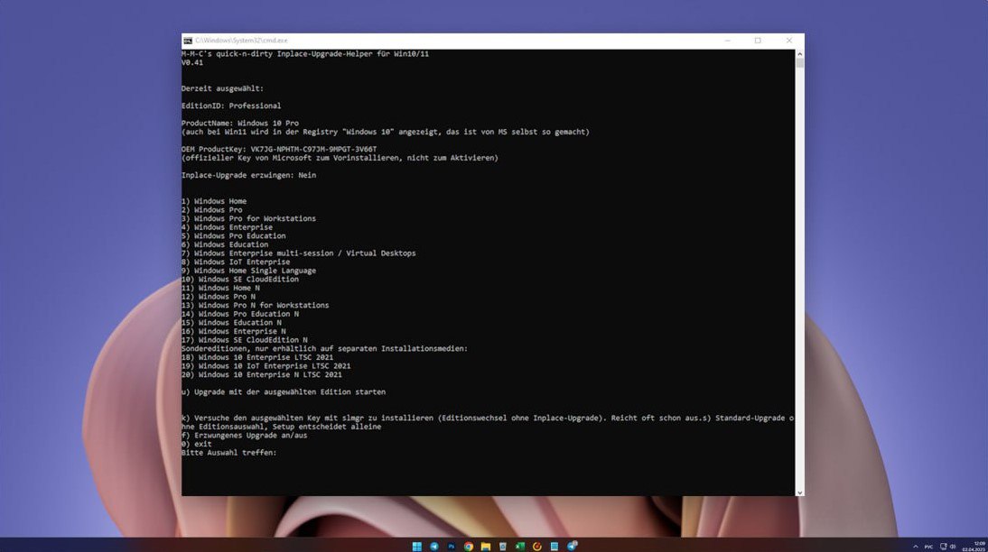Click the '0) exit' line
Image resolution: width=988 pixels, height=552 pixels.
click(197, 445)
